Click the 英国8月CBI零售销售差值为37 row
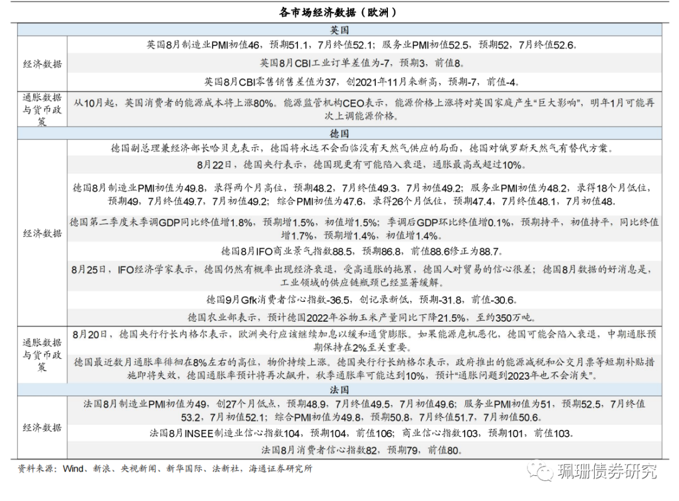679x501 pixels. coord(365,82)
